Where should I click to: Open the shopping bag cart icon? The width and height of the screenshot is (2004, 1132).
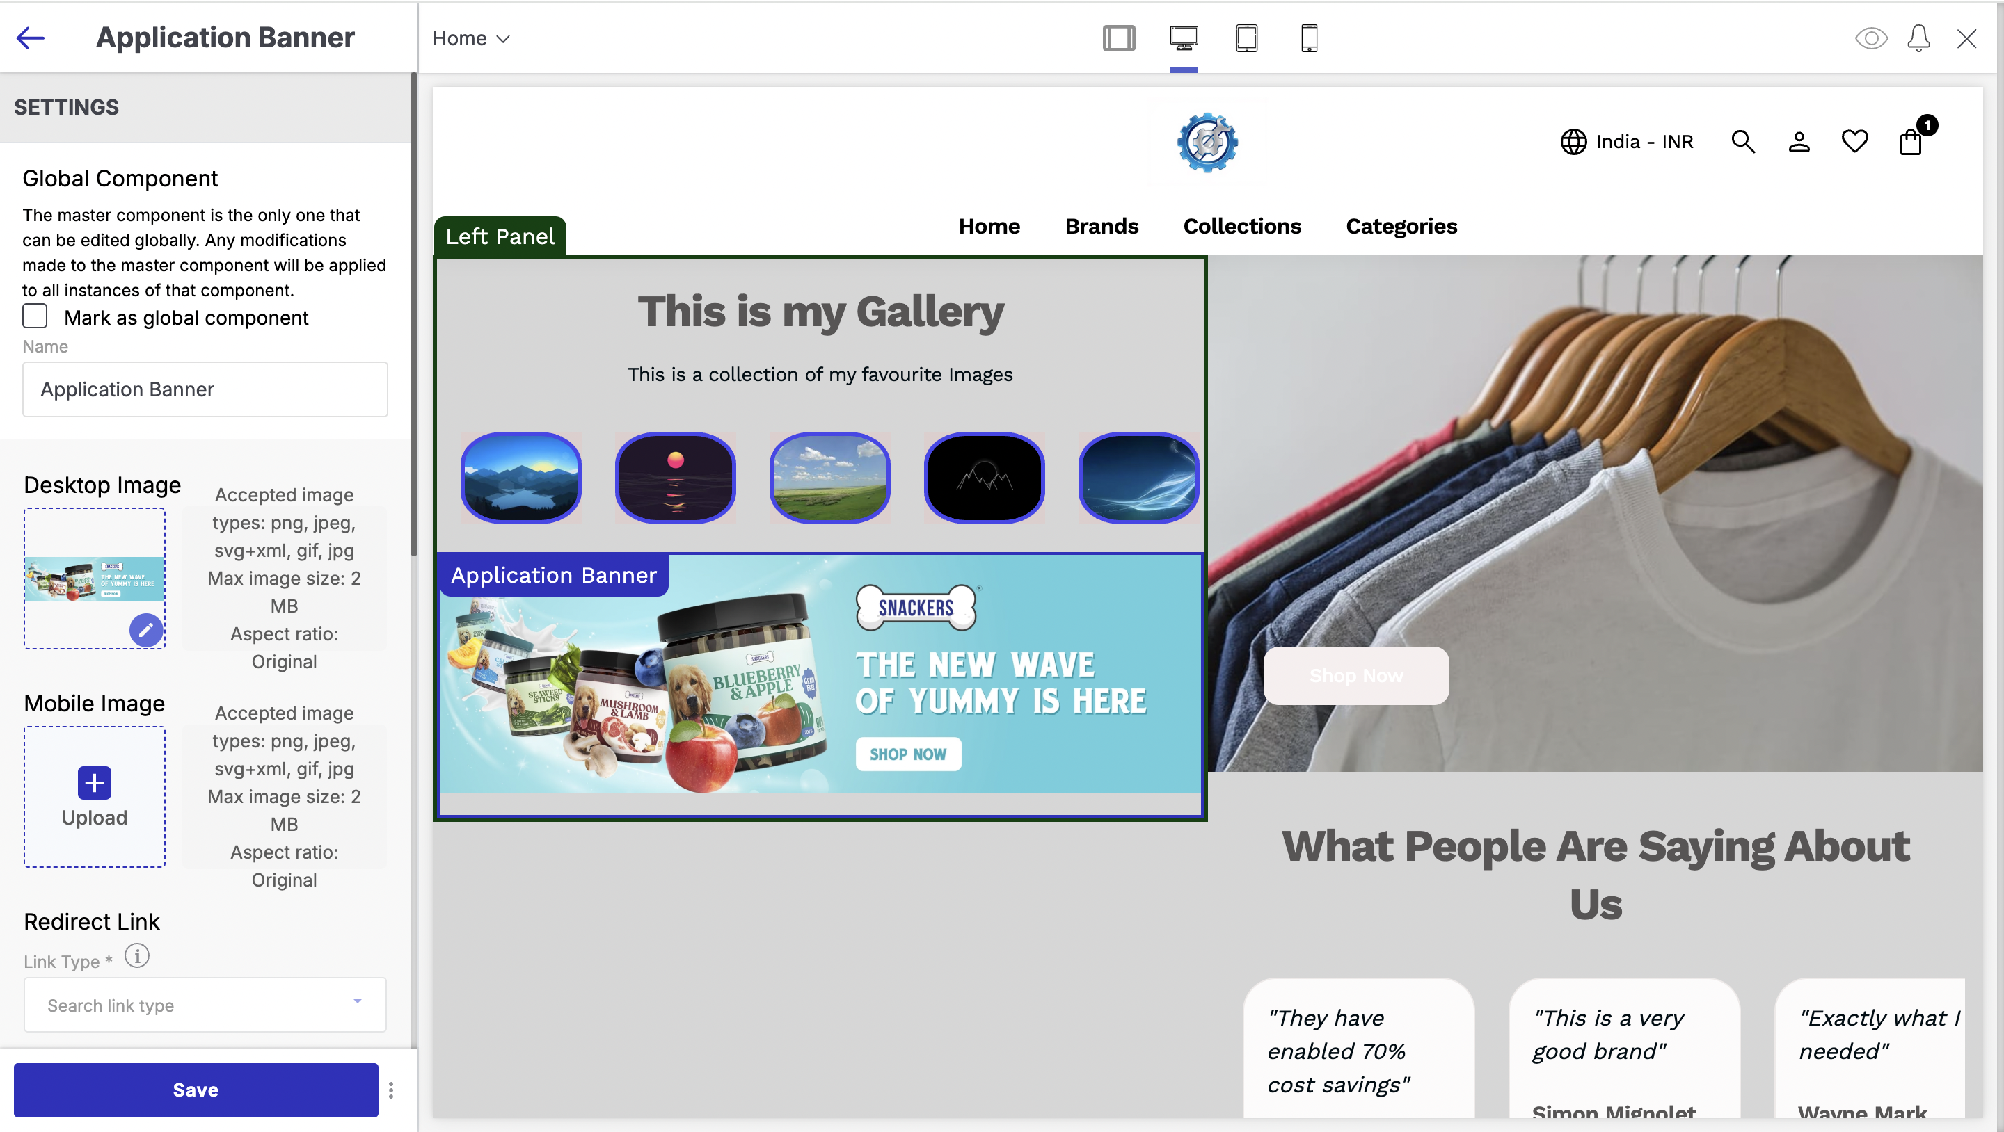1911,142
